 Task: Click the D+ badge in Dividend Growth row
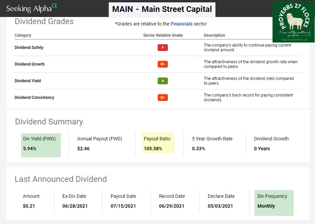pos(162,64)
